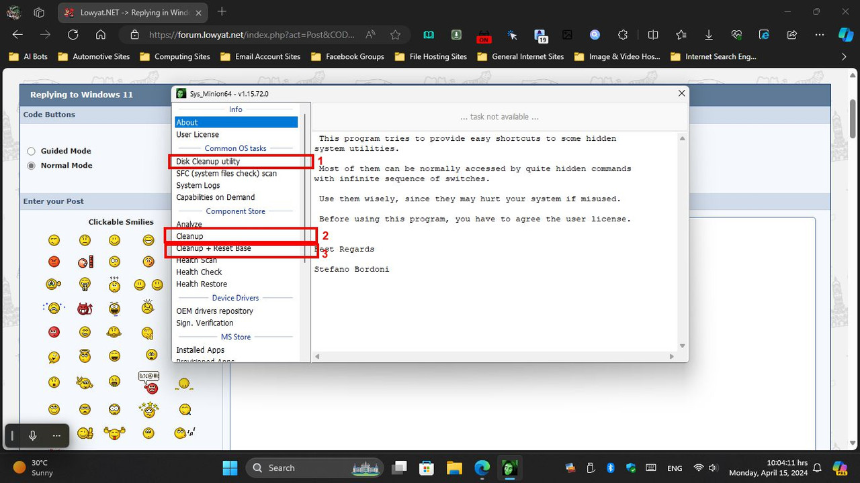Viewport: 860px width, 483px height.
Task: Open the Email Account Sites folder
Action: pos(260,56)
